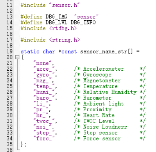156x152 pixels.
Task: Click the string.h include
Action: coord(64,40)
